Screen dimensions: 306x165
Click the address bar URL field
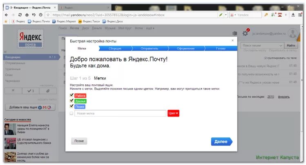(x=135, y=15)
